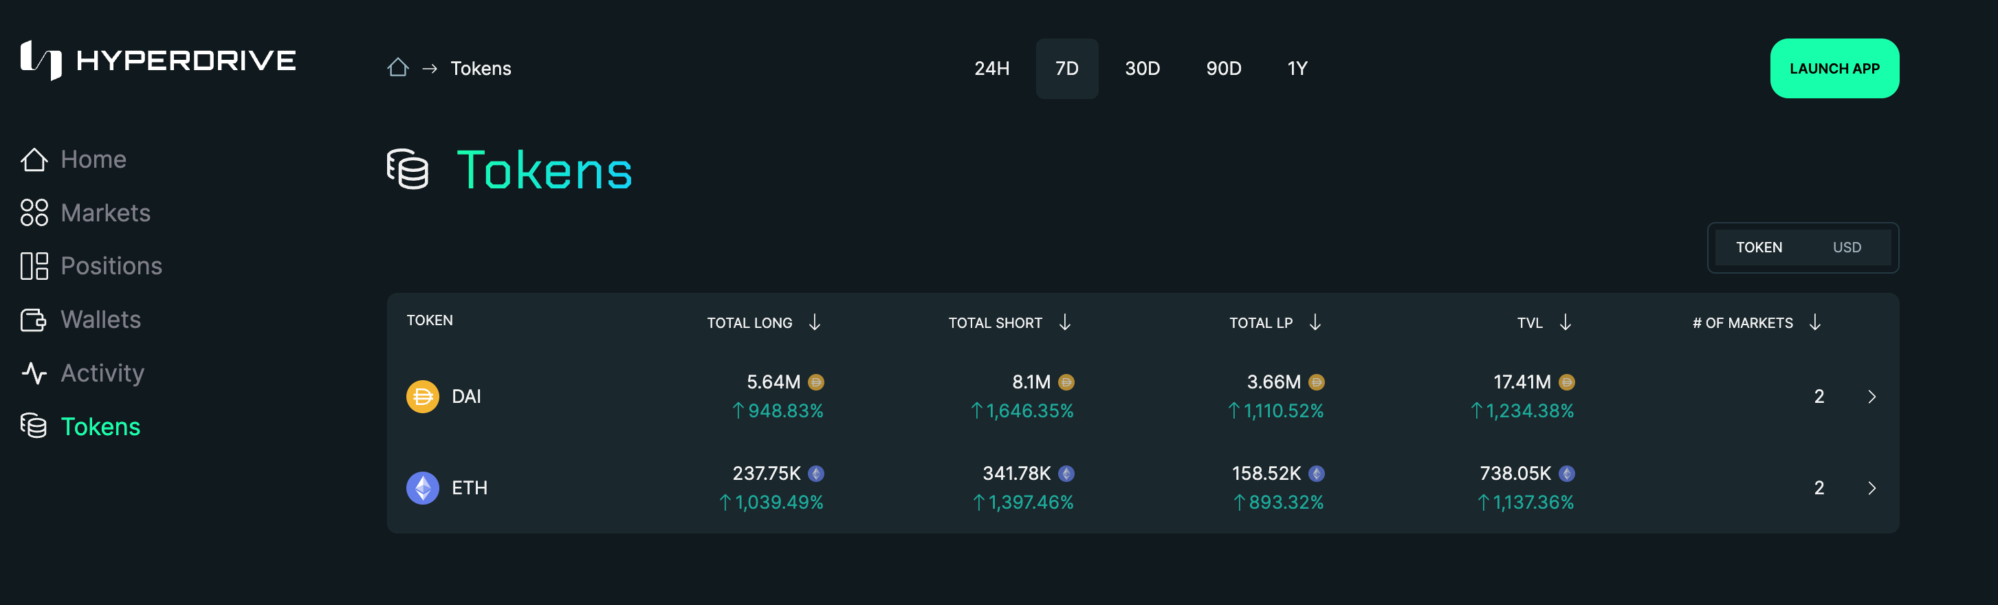Click the DAI token name
Image resolution: width=1998 pixels, height=605 pixels.
coord(466,397)
